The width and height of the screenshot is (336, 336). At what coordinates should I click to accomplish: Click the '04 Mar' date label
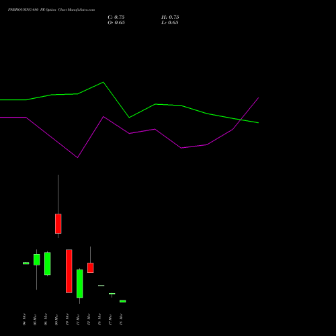click(24, 319)
